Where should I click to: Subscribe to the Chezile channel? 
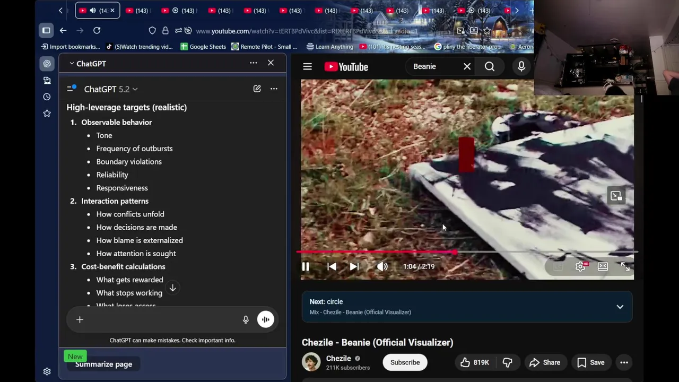click(x=405, y=362)
